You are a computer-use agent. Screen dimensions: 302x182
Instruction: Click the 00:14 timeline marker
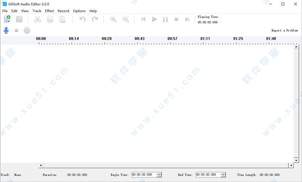(74, 39)
